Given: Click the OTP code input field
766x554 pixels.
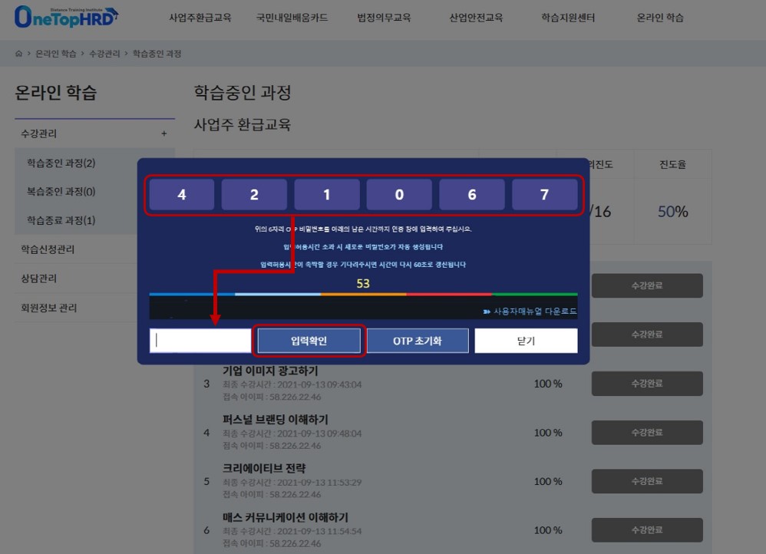Looking at the screenshot, I should click(x=200, y=341).
